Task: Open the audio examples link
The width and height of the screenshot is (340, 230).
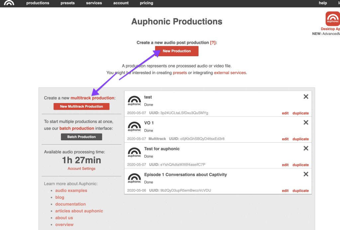Action: [x=71, y=190]
